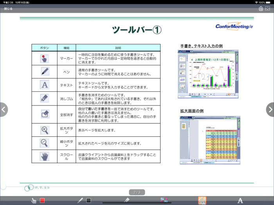Click the テキストツールです description
Viewport: 274px width, 205px height.
tap(94, 83)
